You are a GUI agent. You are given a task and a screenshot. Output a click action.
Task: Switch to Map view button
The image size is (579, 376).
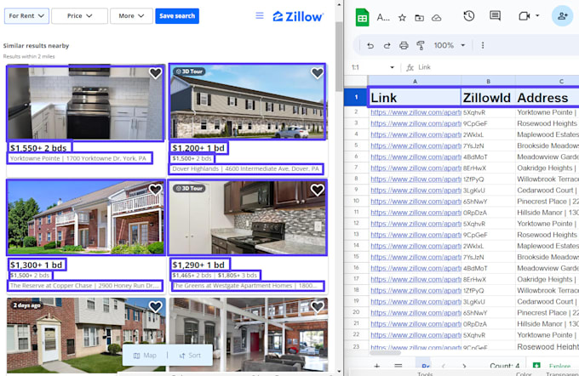[145, 356]
